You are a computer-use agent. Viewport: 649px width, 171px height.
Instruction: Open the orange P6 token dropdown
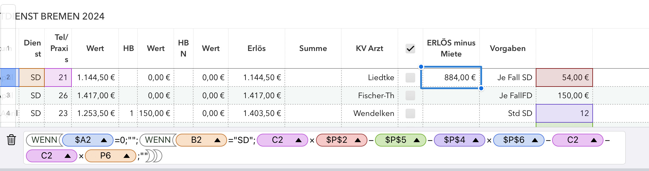[x=126, y=156]
